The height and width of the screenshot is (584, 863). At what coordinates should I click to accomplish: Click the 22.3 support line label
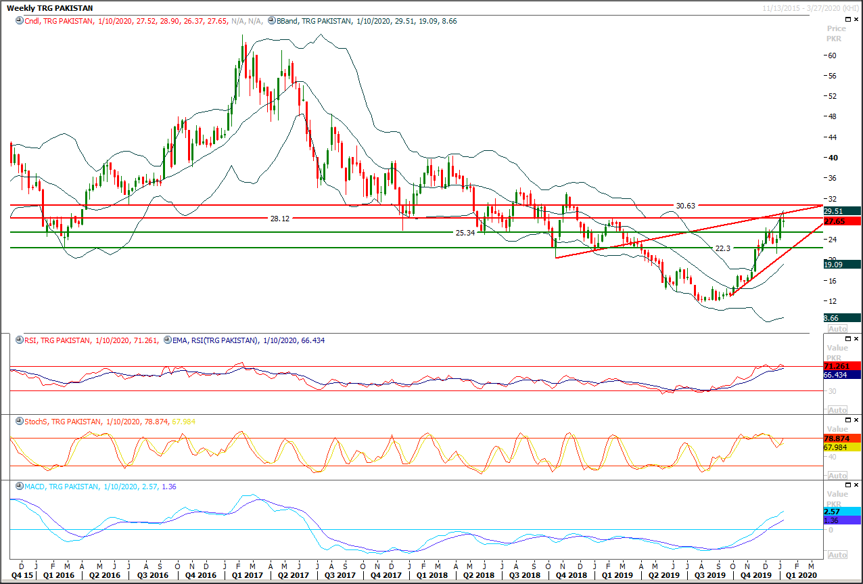724,248
